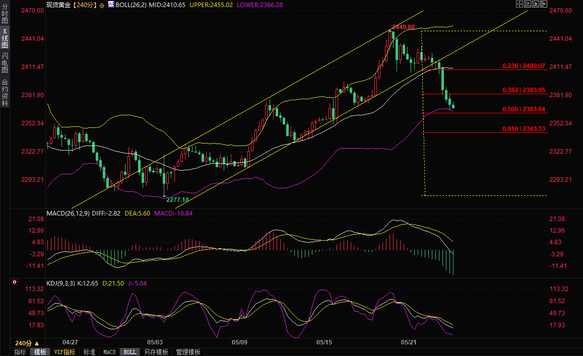
Task: Click the MACD(26,12,9) indicator label
Action: coord(68,213)
